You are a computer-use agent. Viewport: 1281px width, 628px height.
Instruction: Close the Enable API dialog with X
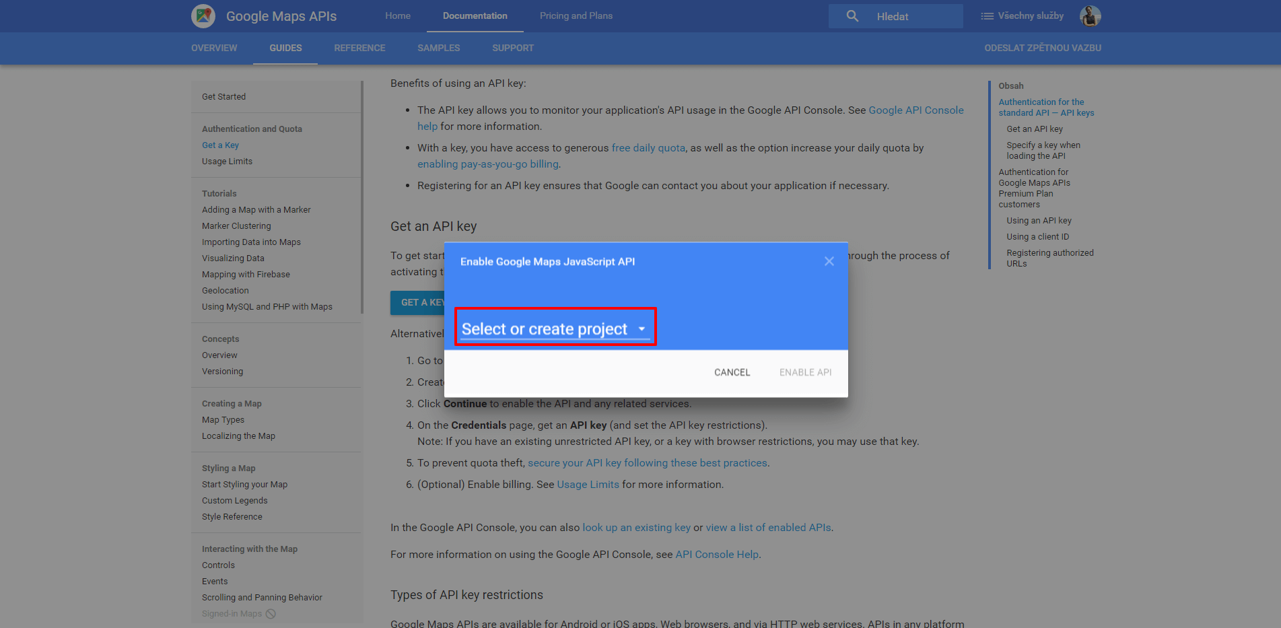pyautogui.click(x=829, y=261)
